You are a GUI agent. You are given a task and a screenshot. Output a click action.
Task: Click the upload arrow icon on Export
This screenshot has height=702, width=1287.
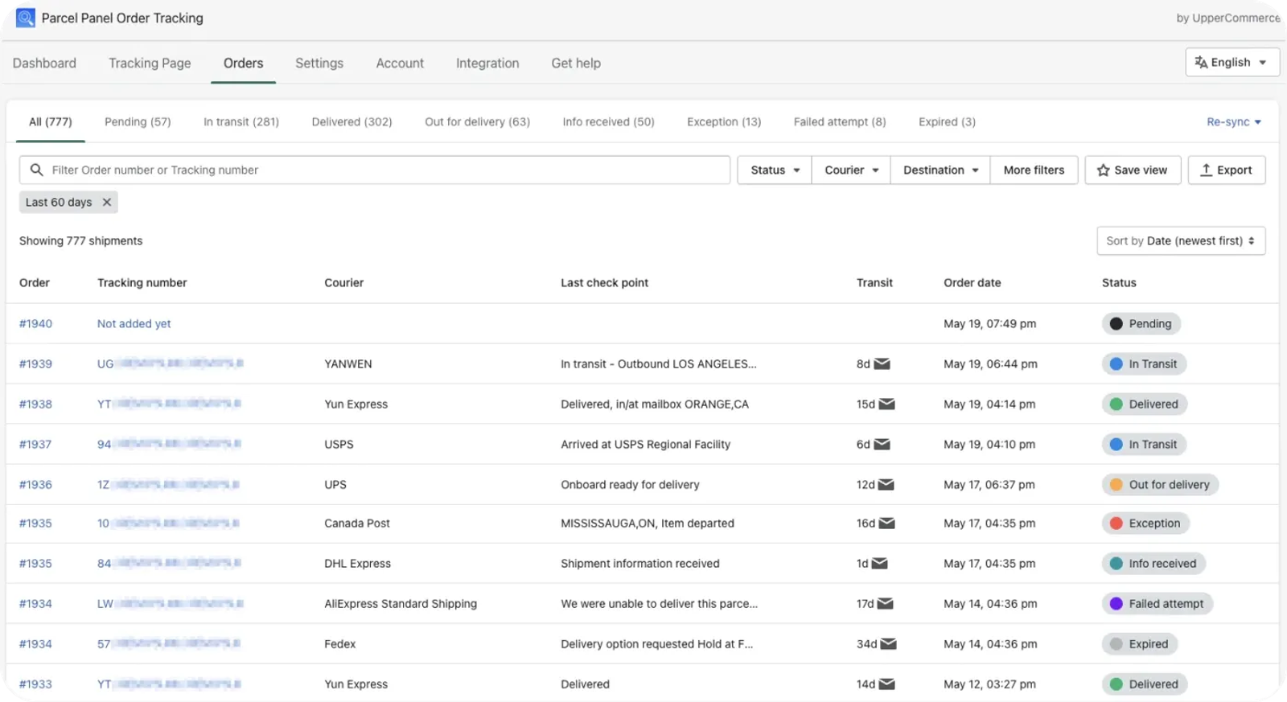pos(1206,170)
